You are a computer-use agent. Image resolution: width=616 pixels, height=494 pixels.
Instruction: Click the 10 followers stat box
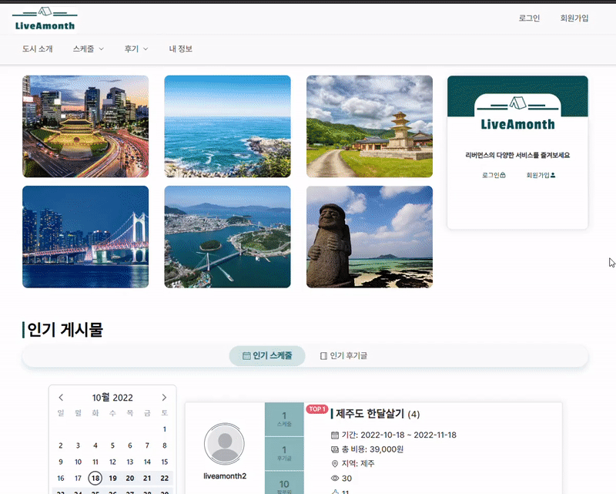point(284,483)
